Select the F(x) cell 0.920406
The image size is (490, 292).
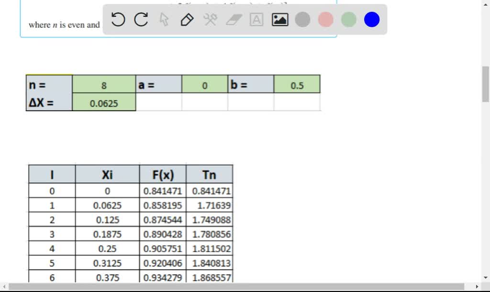pos(163,263)
